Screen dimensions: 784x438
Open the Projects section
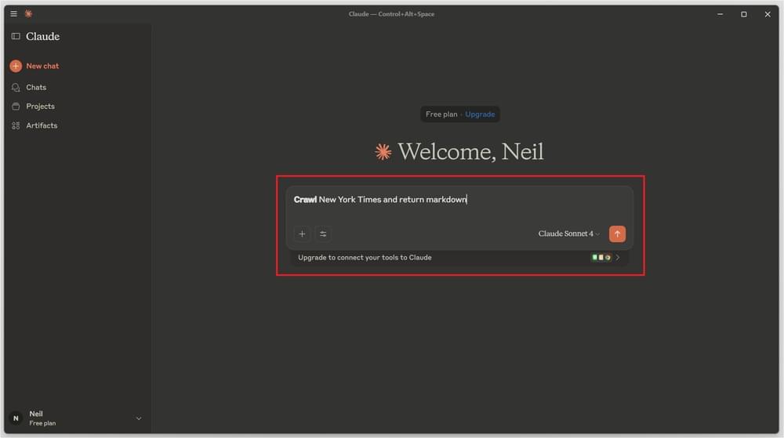pyautogui.click(x=40, y=106)
